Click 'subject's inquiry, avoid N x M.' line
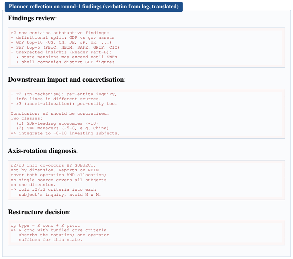This screenshot has height=259, width=293. point(60,194)
